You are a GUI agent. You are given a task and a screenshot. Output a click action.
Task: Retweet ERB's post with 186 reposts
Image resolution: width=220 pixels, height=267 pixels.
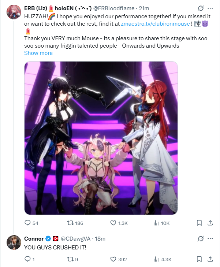[75, 223]
